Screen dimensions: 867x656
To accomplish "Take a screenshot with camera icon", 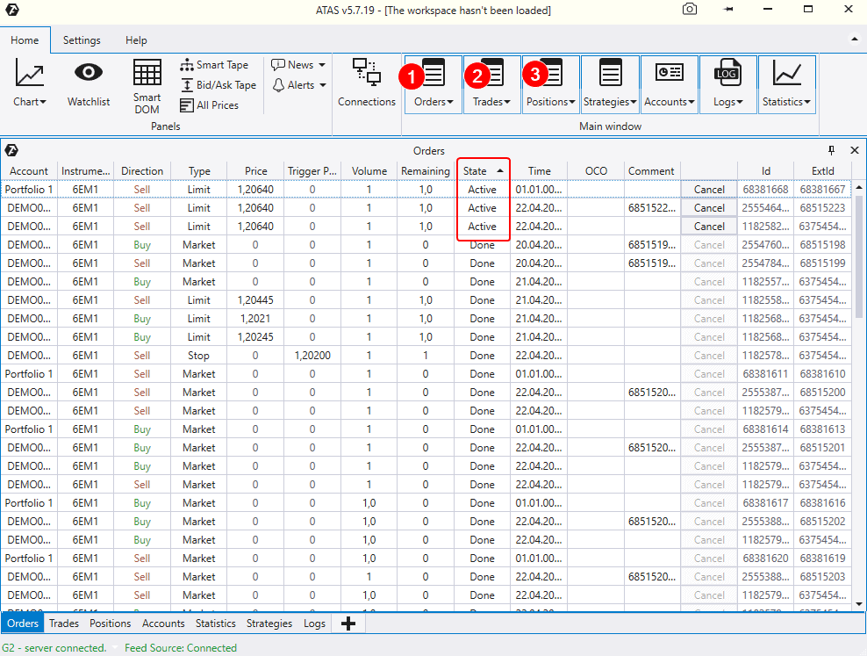I will 691,9.
